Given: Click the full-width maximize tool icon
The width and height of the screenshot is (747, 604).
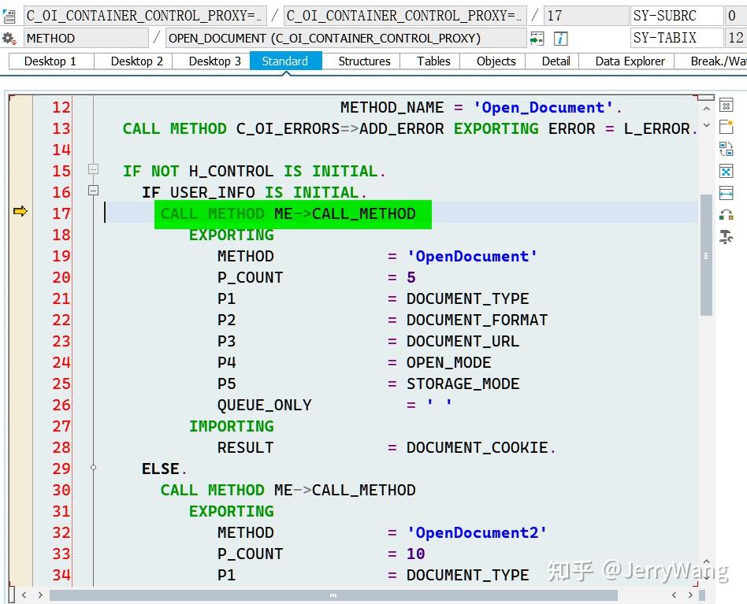Looking at the screenshot, I should tap(727, 191).
